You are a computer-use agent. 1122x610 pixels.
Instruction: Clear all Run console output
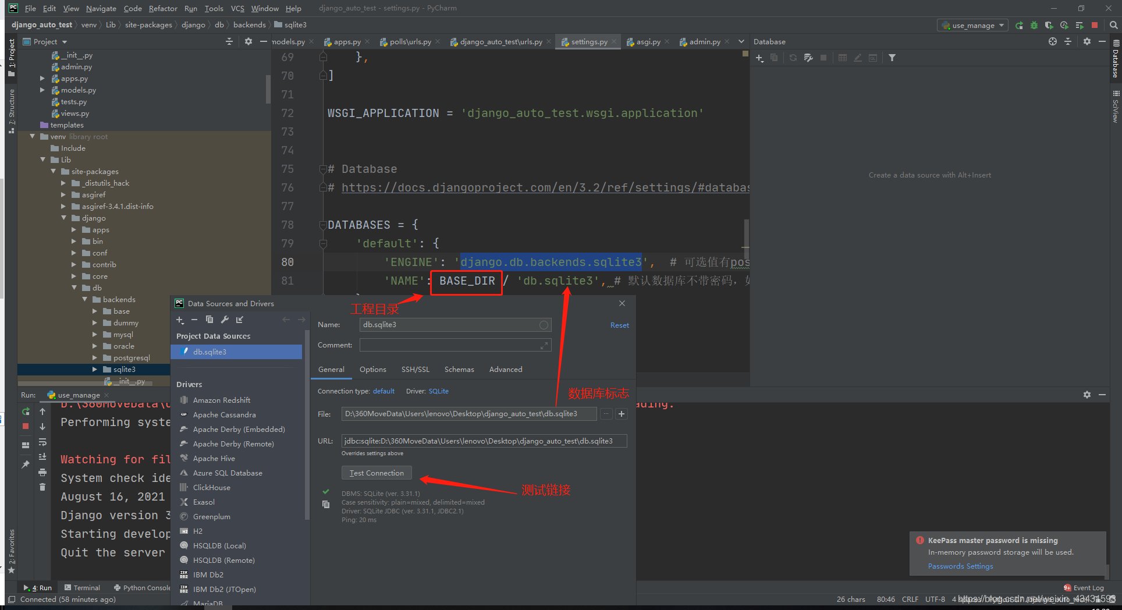pyautogui.click(x=42, y=487)
